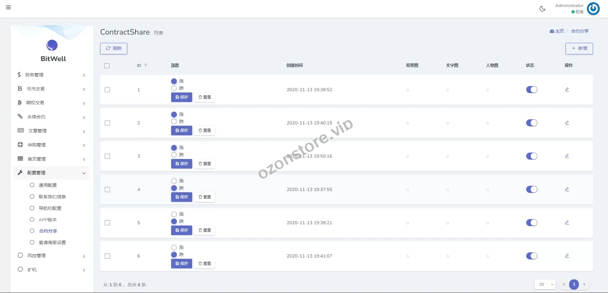Click the ID column sort arrow
The height and width of the screenshot is (293, 608).
(x=146, y=65)
